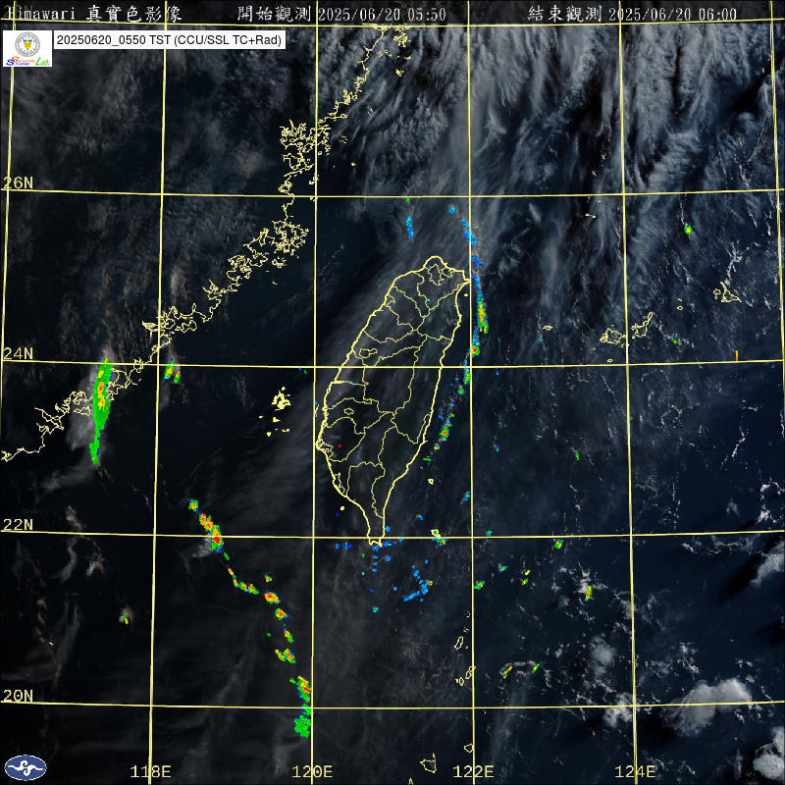
Task: Click the 120E longitude label
Action: point(312,771)
